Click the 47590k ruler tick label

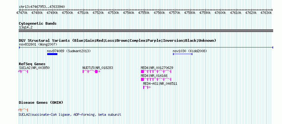(205, 13)
